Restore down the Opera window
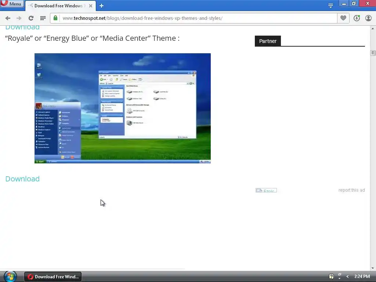Image resolution: width=376 pixels, height=282 pixels. coord(354,4)
